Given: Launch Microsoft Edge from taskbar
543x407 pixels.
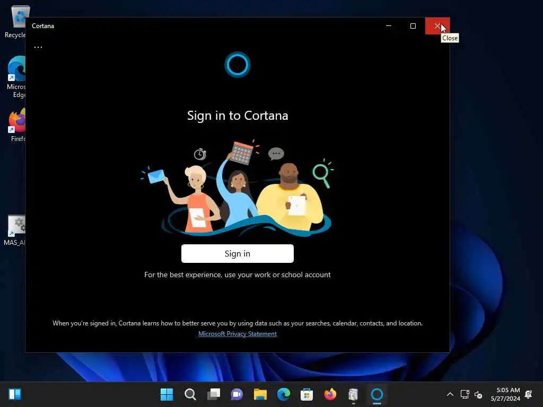Looking at the screenshot, I should coord(283,394).
